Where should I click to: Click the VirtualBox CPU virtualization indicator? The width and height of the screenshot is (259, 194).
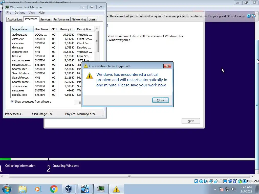point(235,181)
